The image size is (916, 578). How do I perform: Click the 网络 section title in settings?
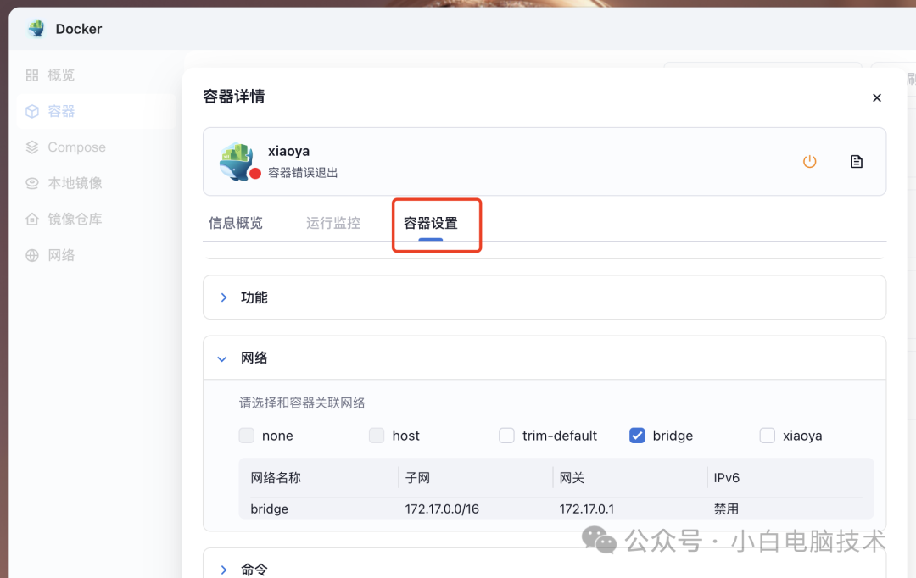[254, 358]
